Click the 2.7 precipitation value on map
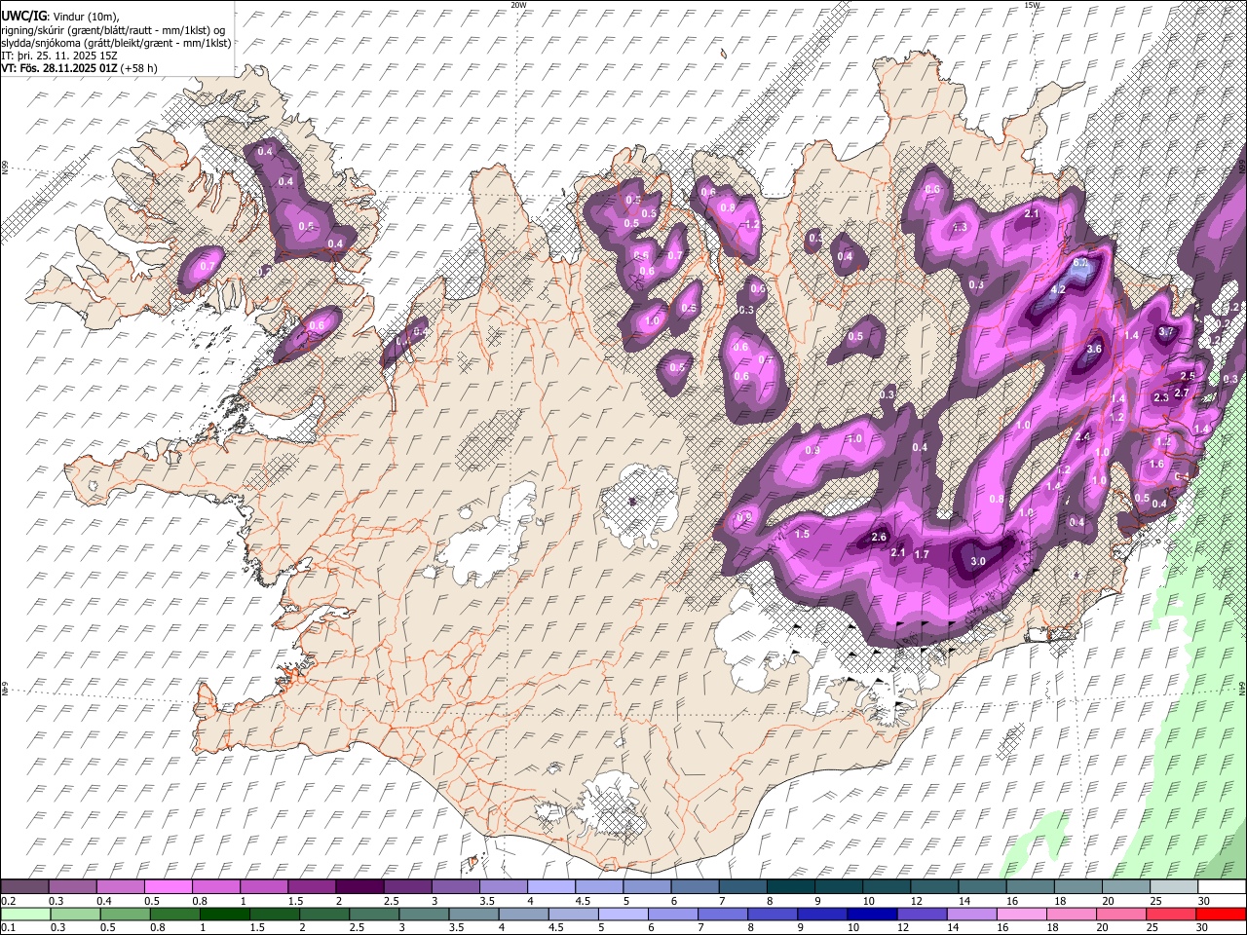 point(1182,393)
